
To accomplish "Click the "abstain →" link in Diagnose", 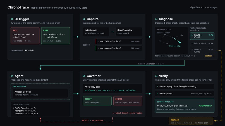I will pos(209,56).
